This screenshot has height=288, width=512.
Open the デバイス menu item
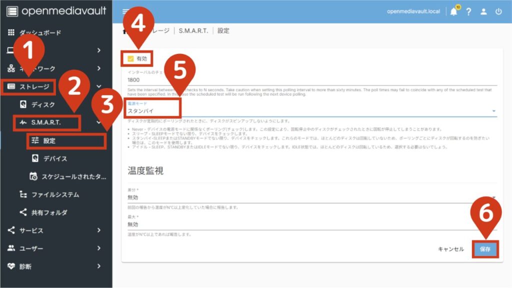pos(54,158)
